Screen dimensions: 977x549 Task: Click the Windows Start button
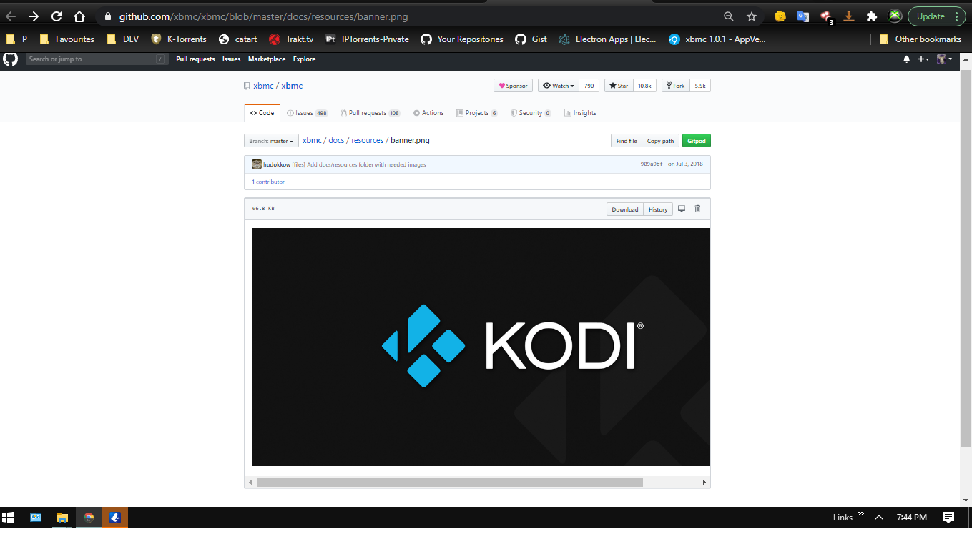tap(9, 518)
